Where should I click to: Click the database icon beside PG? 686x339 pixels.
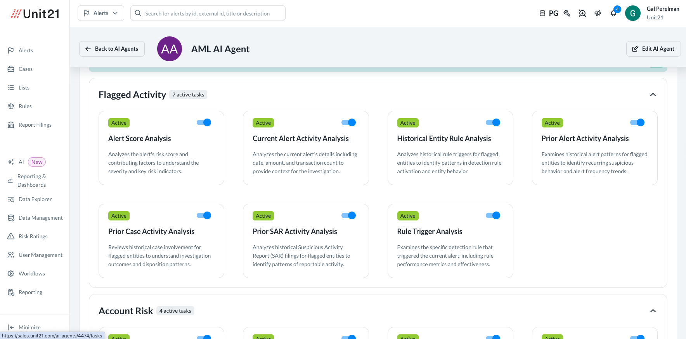point(542,14)
